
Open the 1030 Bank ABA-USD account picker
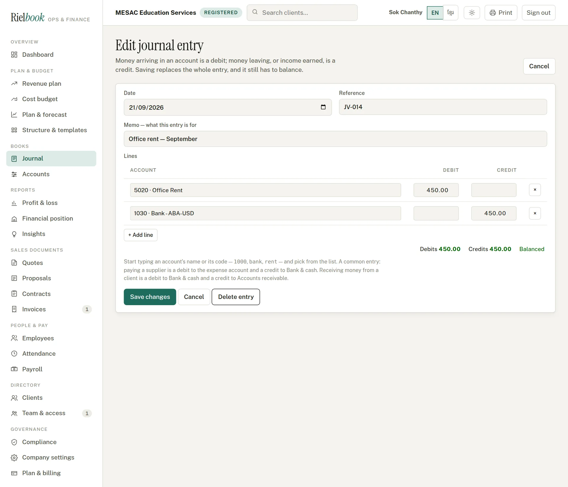click(x=265, y=213)
